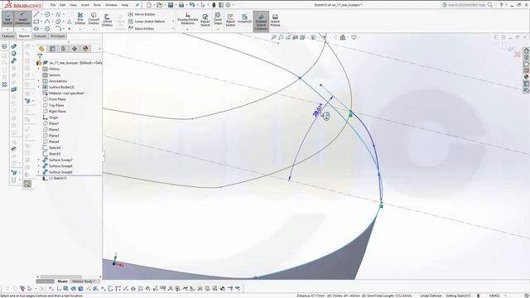The height and width of the screenshot is (298, 530).
Task: Expand the History tree node
Action: coord(39,69)
